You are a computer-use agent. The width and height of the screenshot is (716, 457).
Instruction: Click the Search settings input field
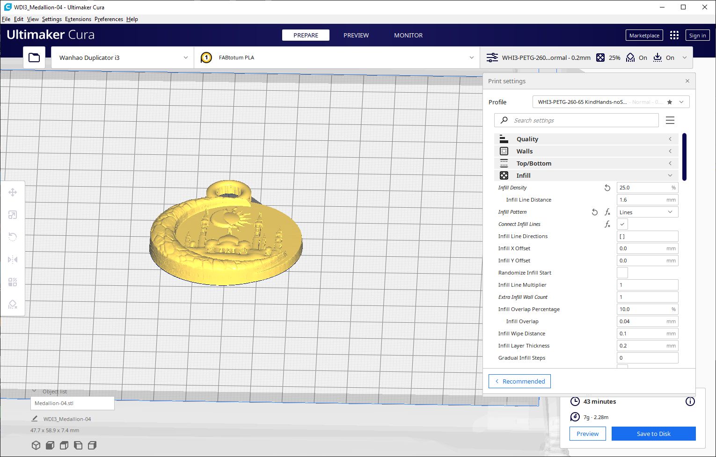pos(580,120)
